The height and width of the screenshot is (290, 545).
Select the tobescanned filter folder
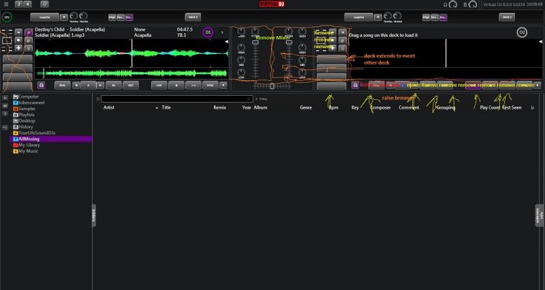tap(29, 103)
